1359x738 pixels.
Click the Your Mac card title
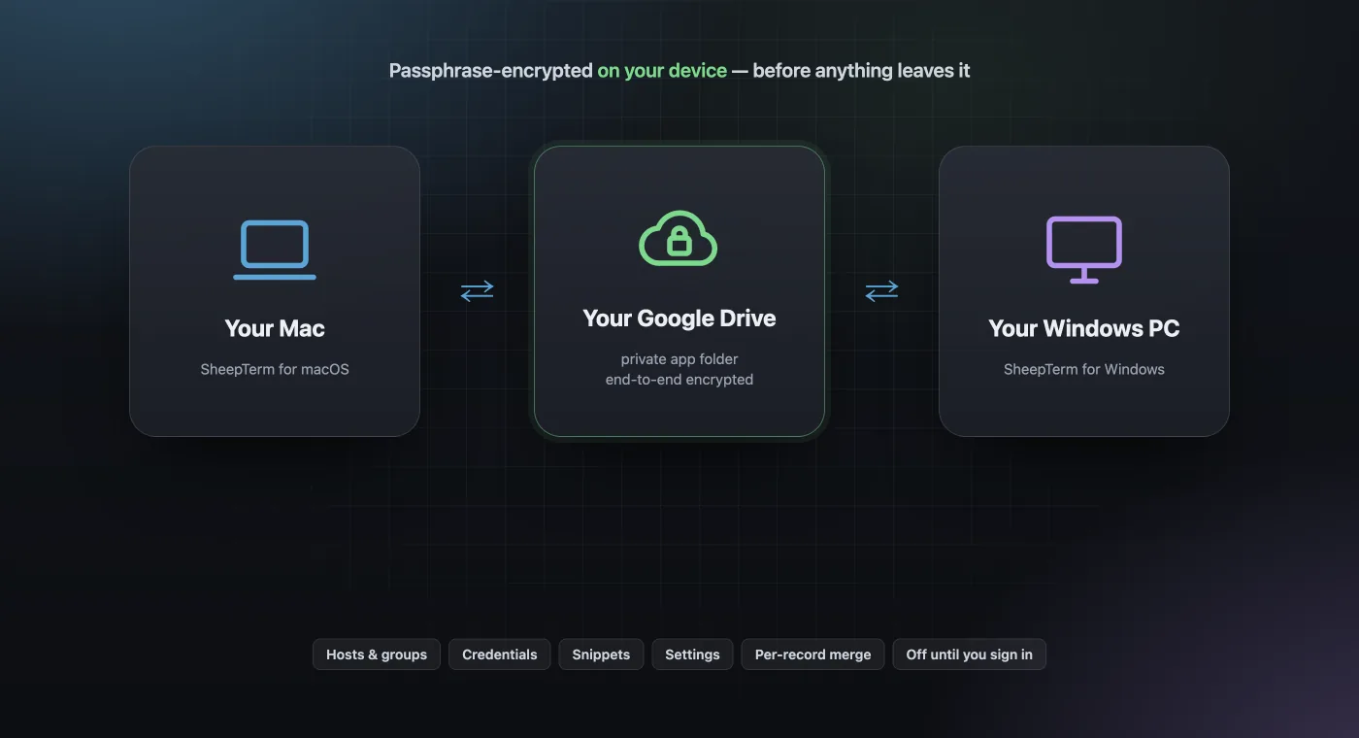pyautogui.click(x=275, y=328)
